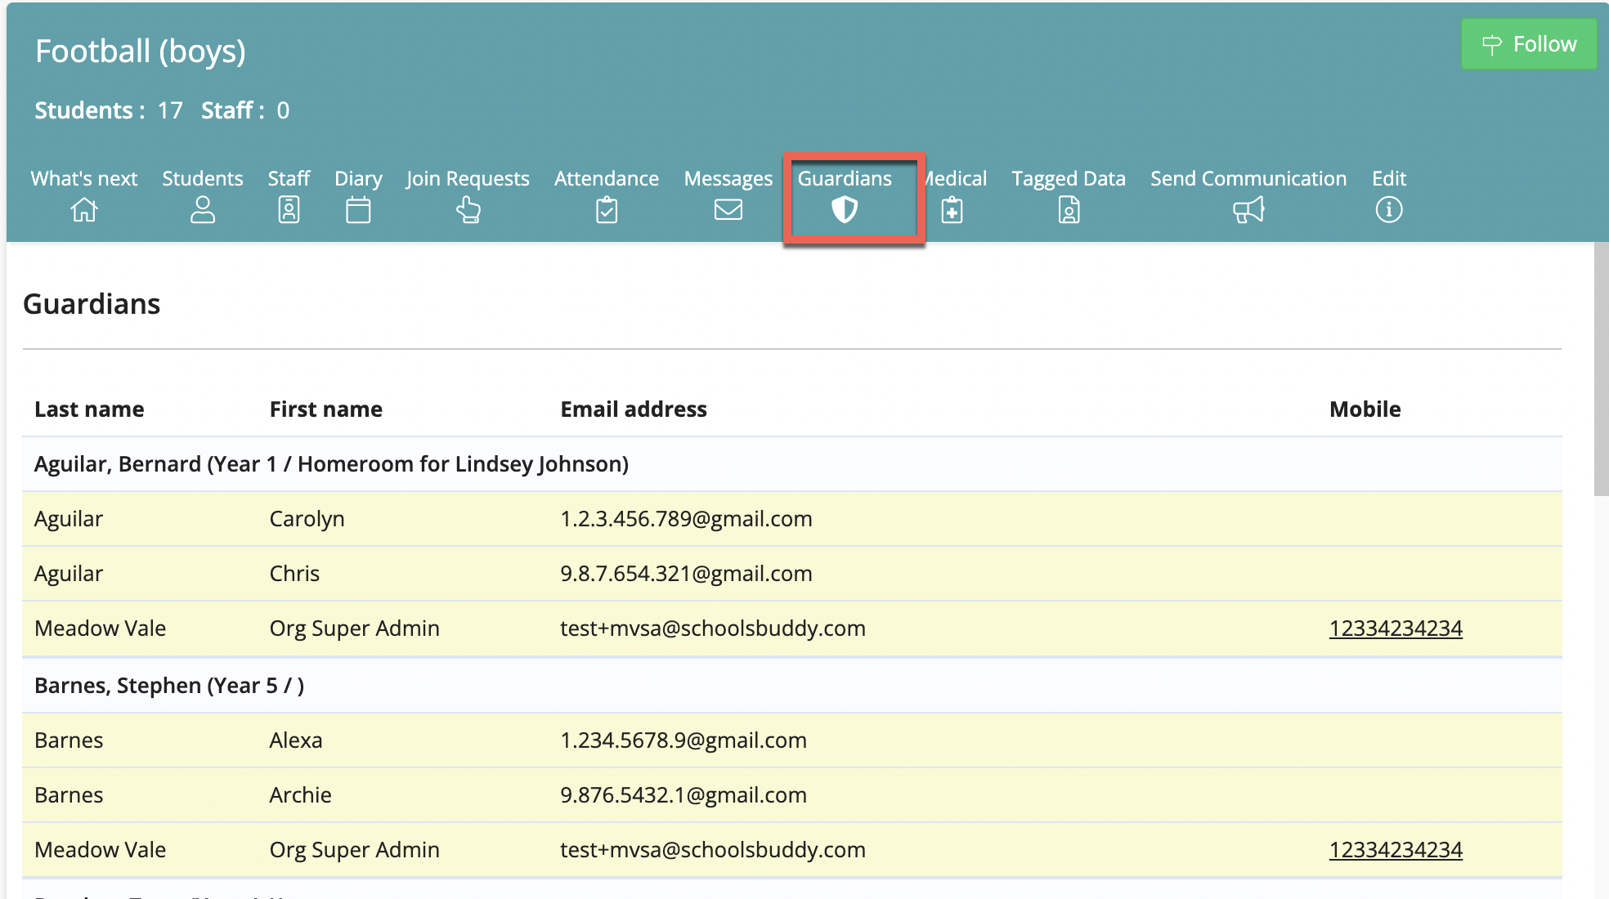This screenshot has width=1609, height=899.
Task: Open the Staff badge icon
Action: [289, 210]
